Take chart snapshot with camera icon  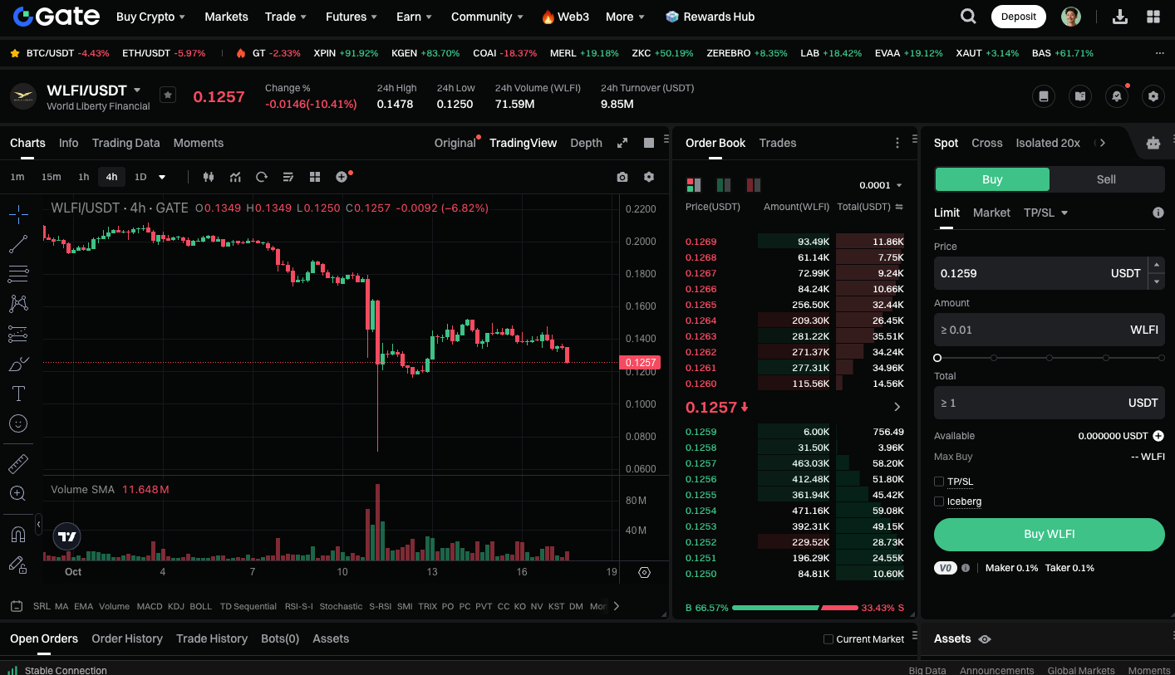(x=622, y=177)
